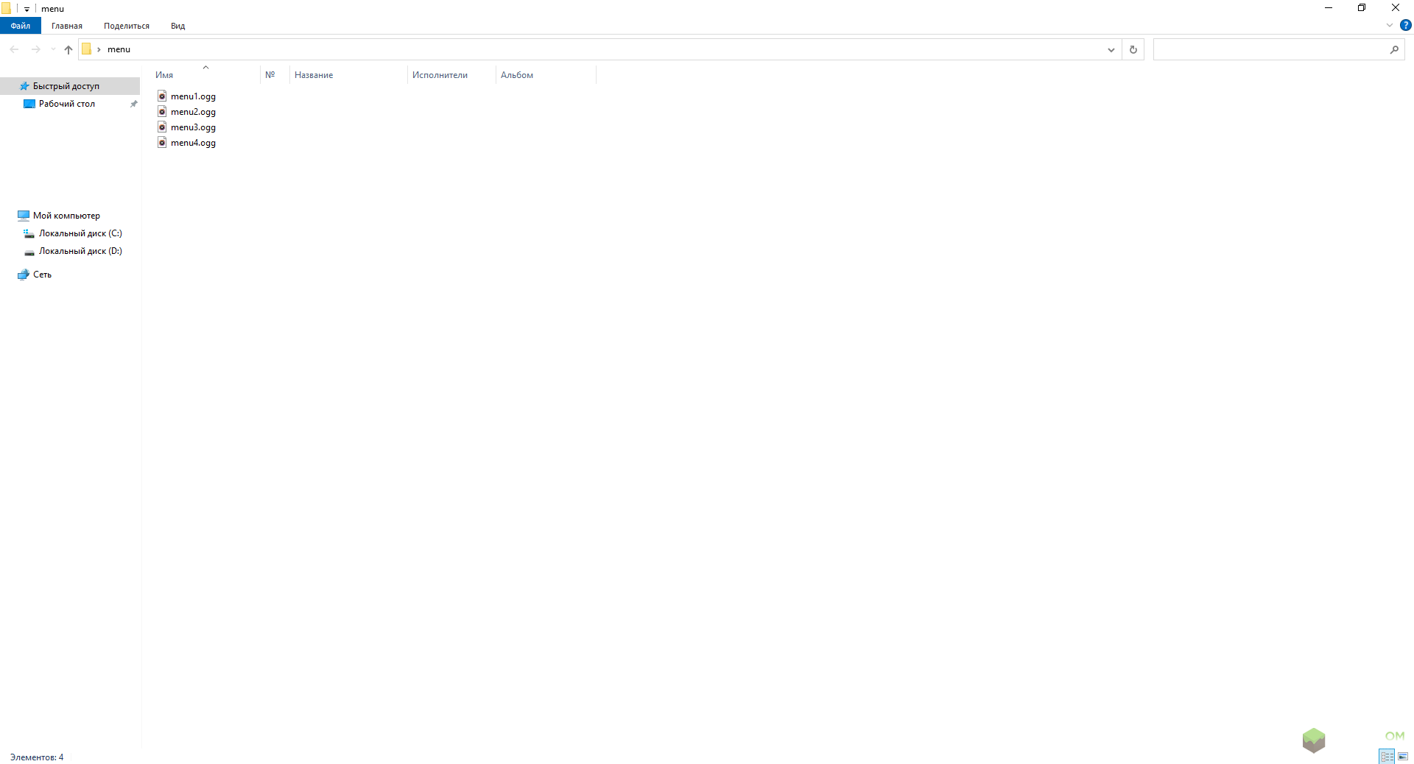1414x764 pixels.
Task: Click the back navigation arrow
Action: click(x=14, y=49)
